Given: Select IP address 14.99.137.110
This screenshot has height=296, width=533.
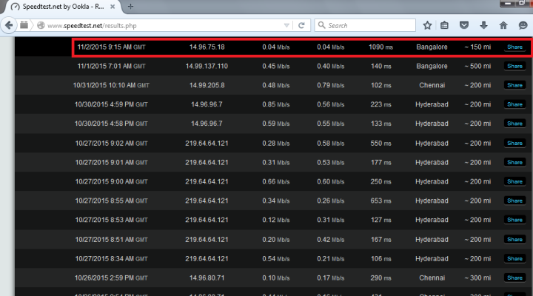Looking at the screenshot, I should click(207, 66).
